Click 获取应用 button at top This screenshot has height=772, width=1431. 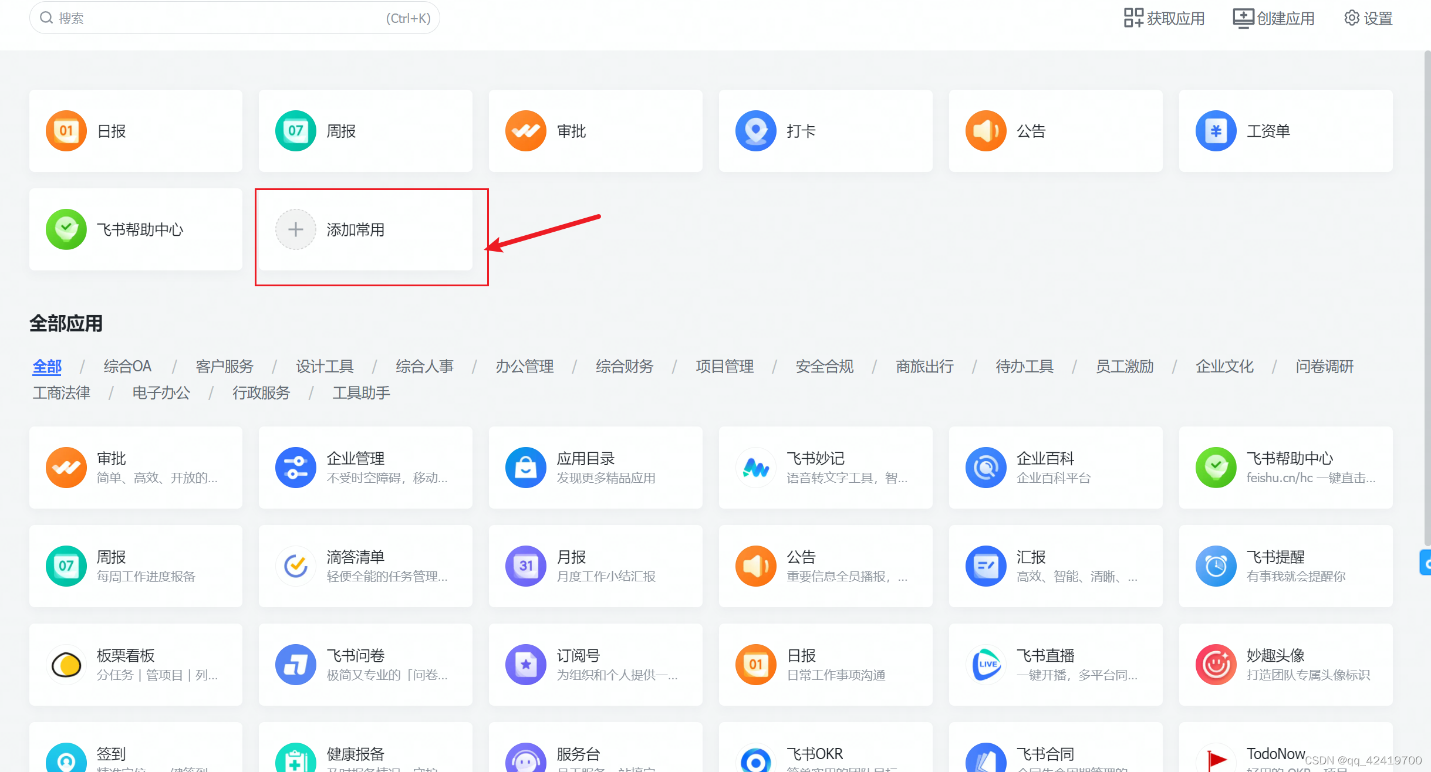tap(1164, 18)
